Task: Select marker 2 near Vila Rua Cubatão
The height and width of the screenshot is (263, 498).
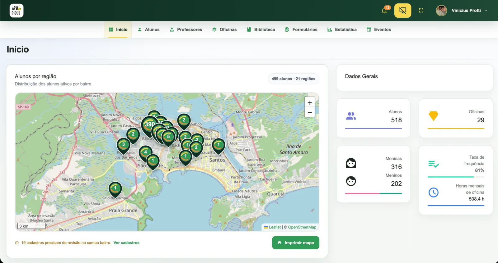Action: tap(133, 135)
